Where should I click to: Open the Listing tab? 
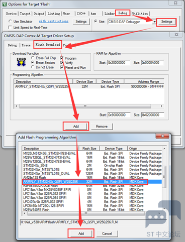[x=53, y=14]
